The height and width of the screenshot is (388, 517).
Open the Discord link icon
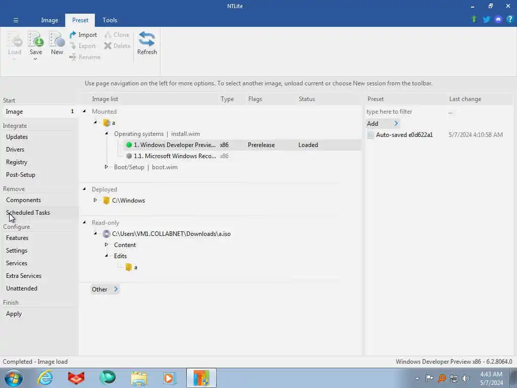click(x=498, y=20)
